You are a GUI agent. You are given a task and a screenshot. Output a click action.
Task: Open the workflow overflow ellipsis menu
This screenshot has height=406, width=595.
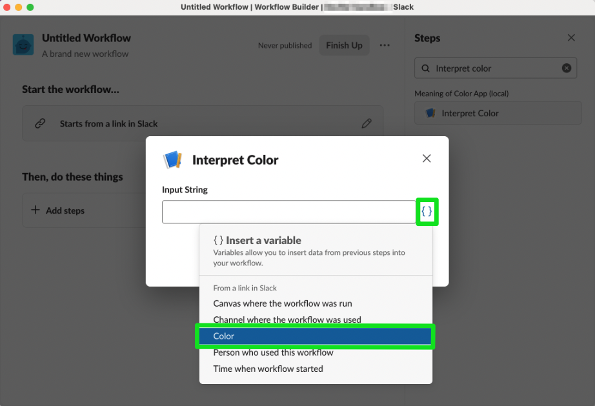pos(385,45)
